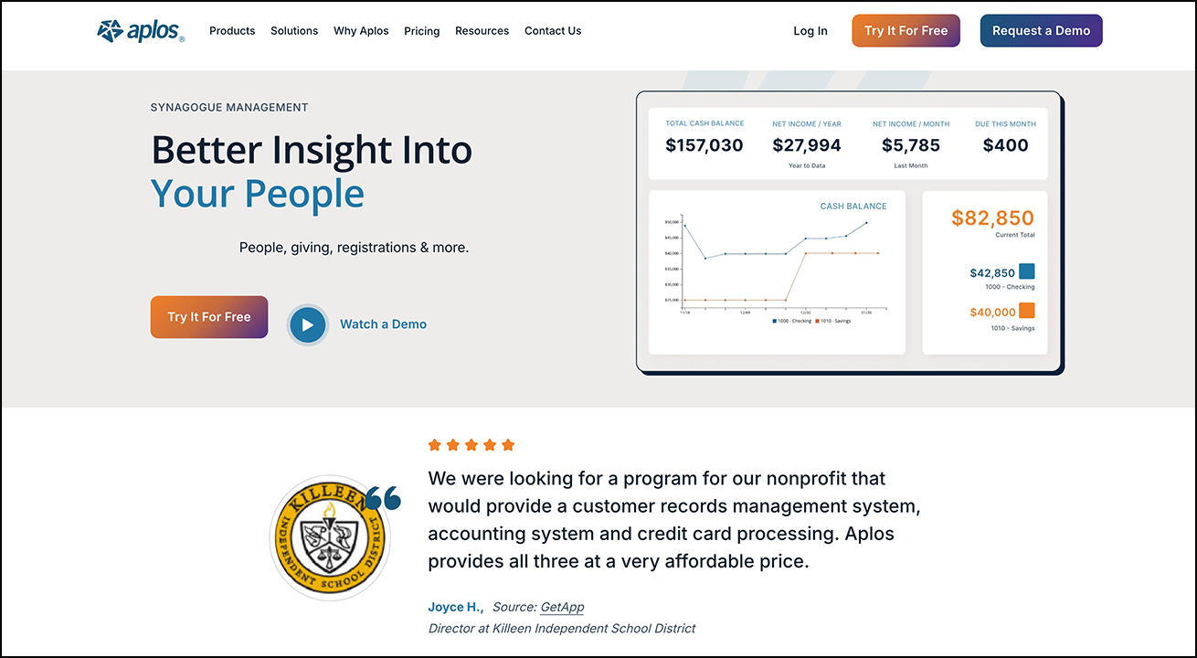This screenshot has width=1197, height=658.
Task: Click the purple Request a Demo button
Action: click(x=1041, y=30)
